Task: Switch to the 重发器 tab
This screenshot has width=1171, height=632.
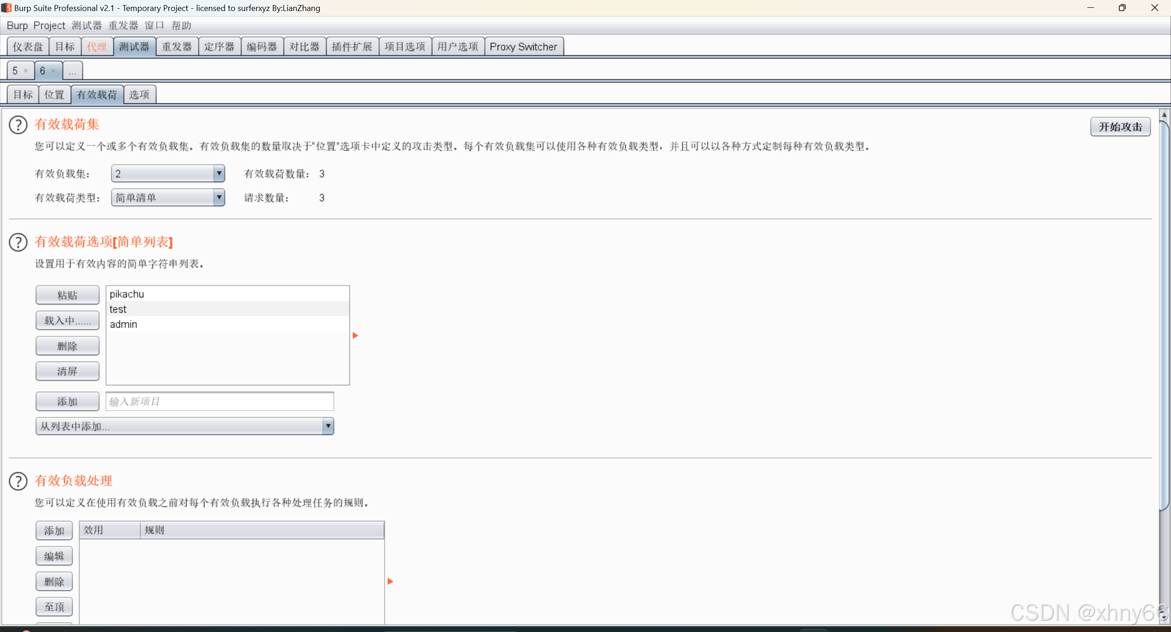Action: tap(177, 47)
